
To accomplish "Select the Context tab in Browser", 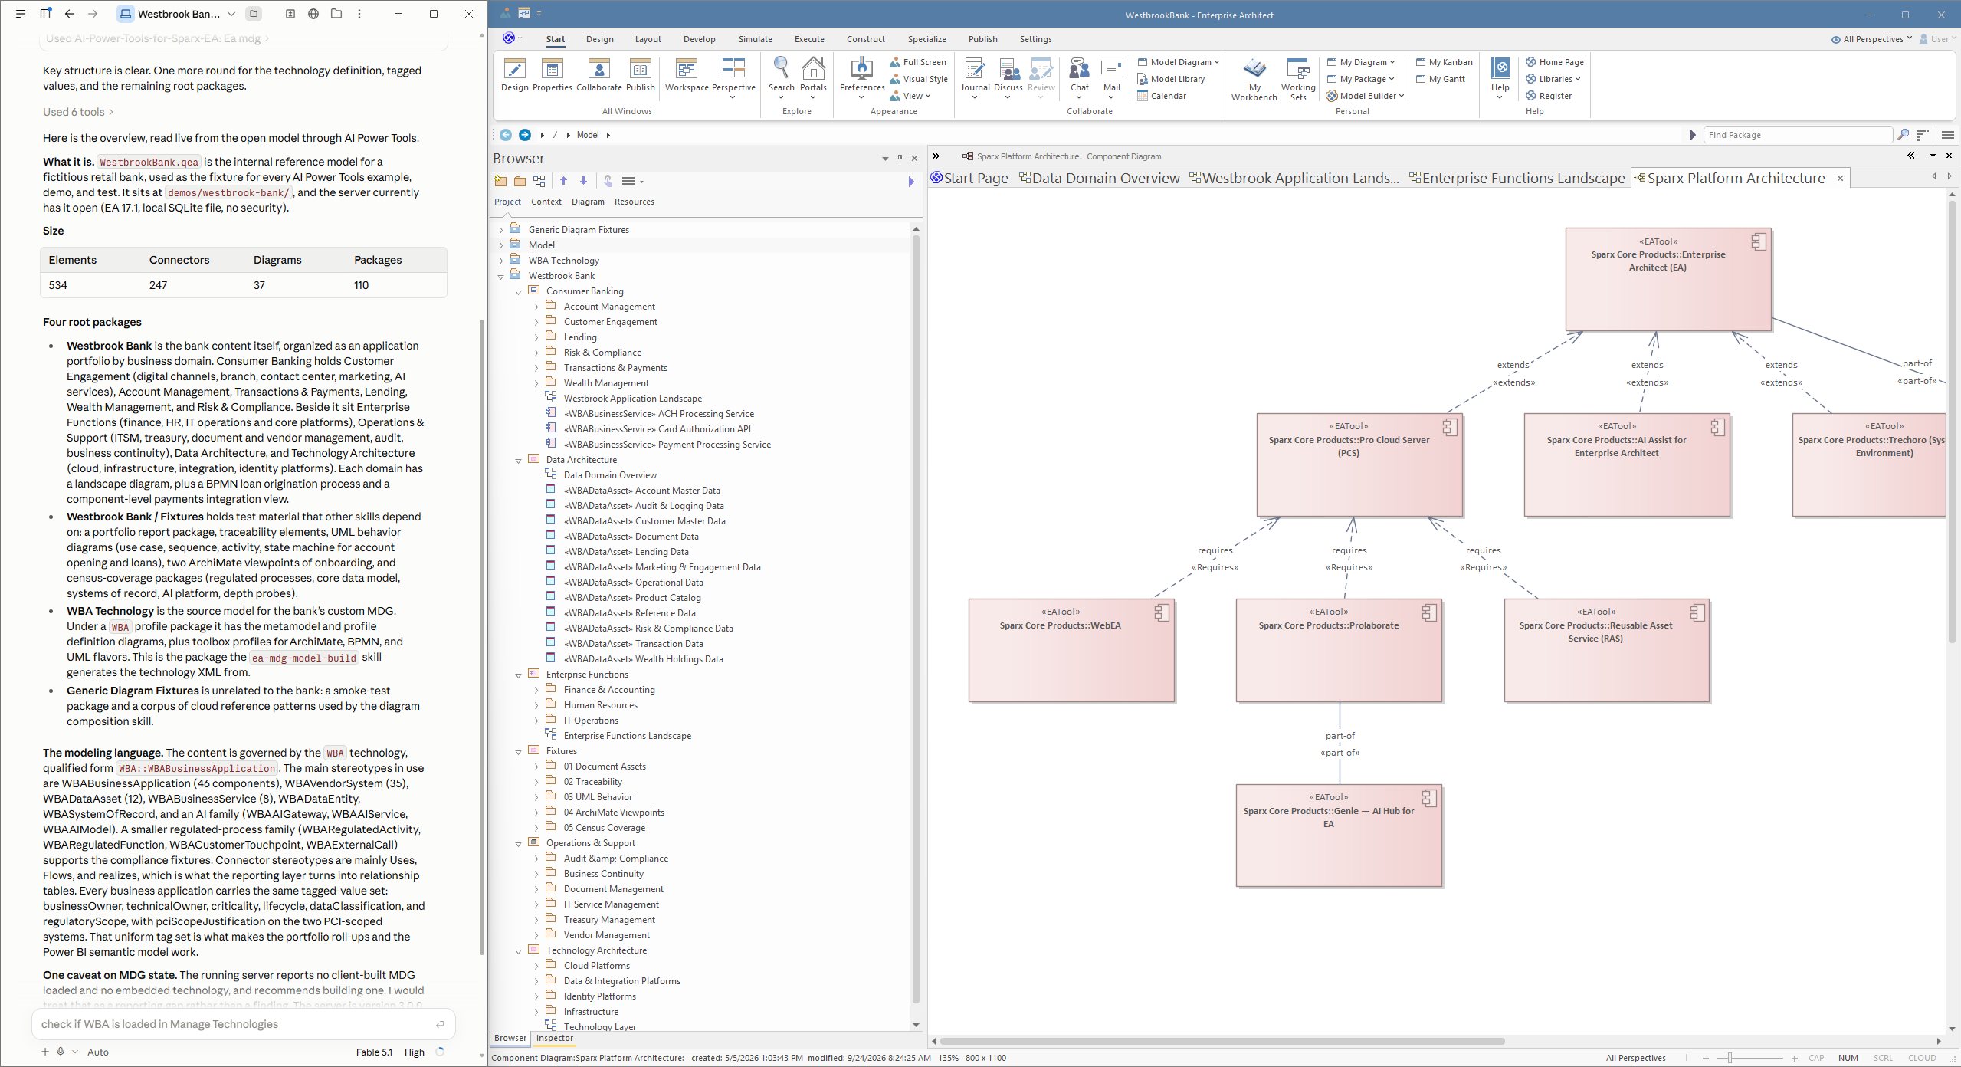I will click(546, 202).
